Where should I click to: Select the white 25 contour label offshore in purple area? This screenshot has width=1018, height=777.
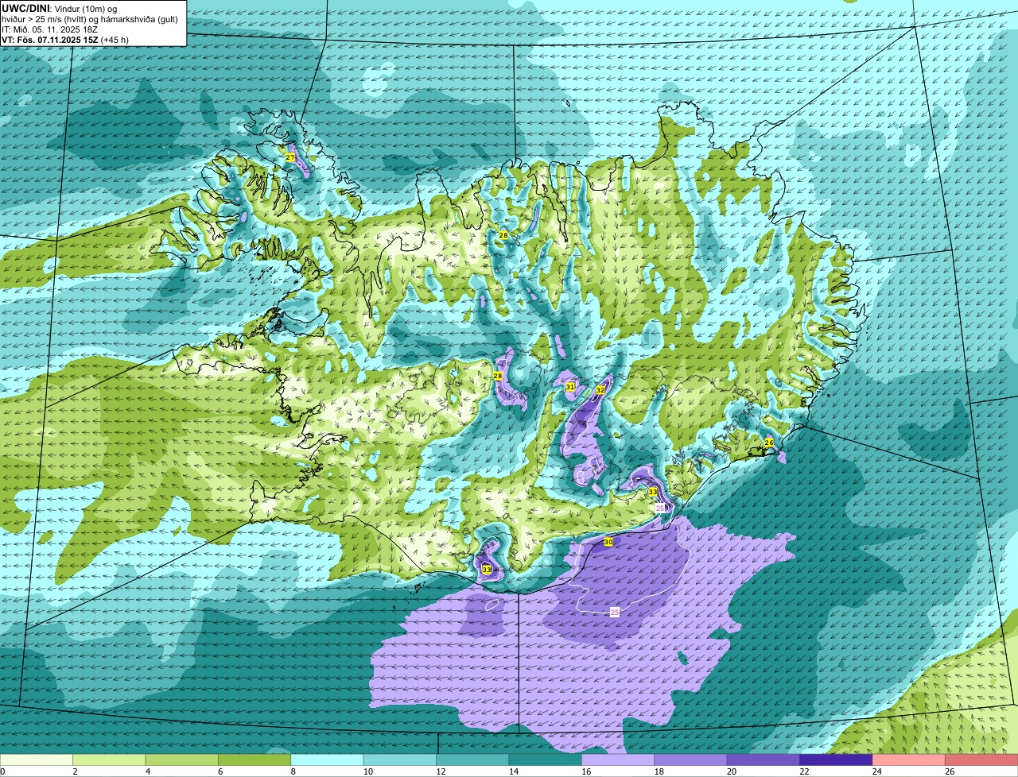click(x=615, y=612)
